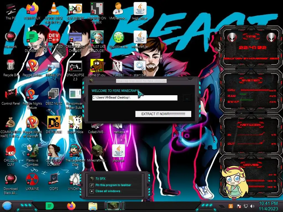Viewport: 283px width, 212px height.
Task: Select the minecraft.jar file icon
Action: coord(140,39)
